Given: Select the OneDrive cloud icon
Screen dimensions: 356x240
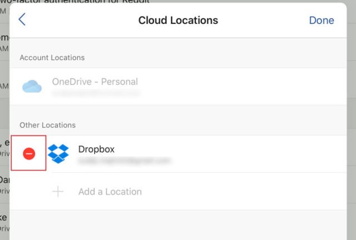Looking at the screenshot, I should (32, 86).
